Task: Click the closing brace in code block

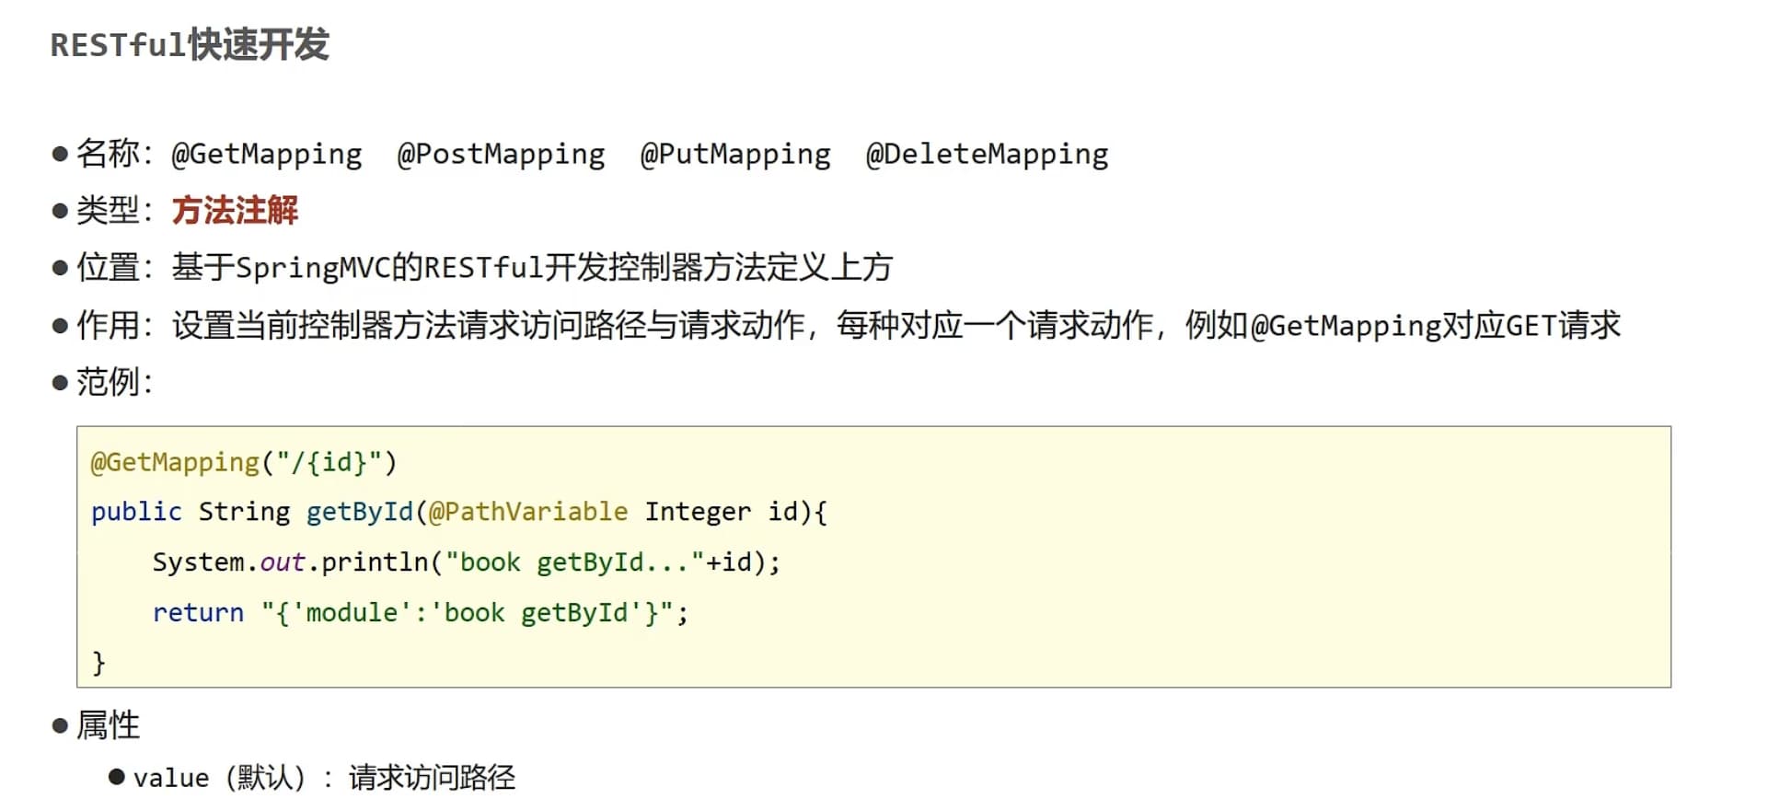Action: [x=98, y=663]
